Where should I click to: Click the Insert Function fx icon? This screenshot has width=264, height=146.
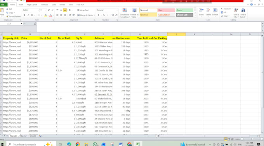[35, 24]
